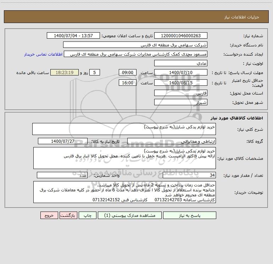273x264 pixels.
Task: Click the unit field عدد
Action: (62, 175)
